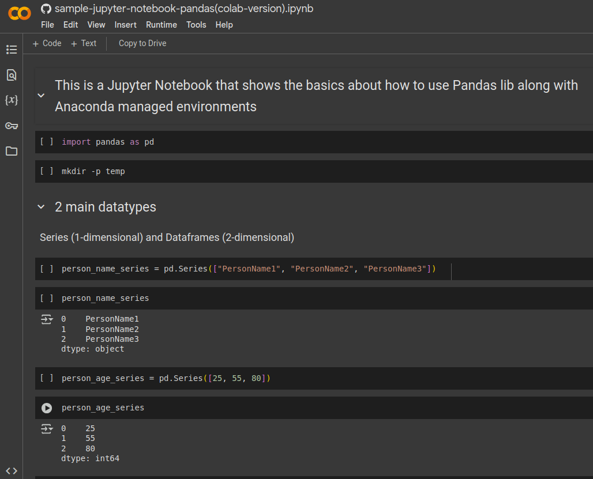Collapse the 2 main datatypes section
Image resolution: width=593 pixels, height=479 pixels.
pos(41,207)
